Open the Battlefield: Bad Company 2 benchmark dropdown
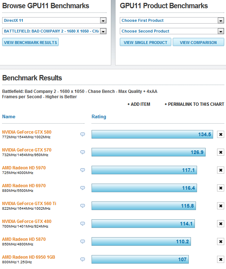Screen dimensions: 226x269 click(54, 31)
